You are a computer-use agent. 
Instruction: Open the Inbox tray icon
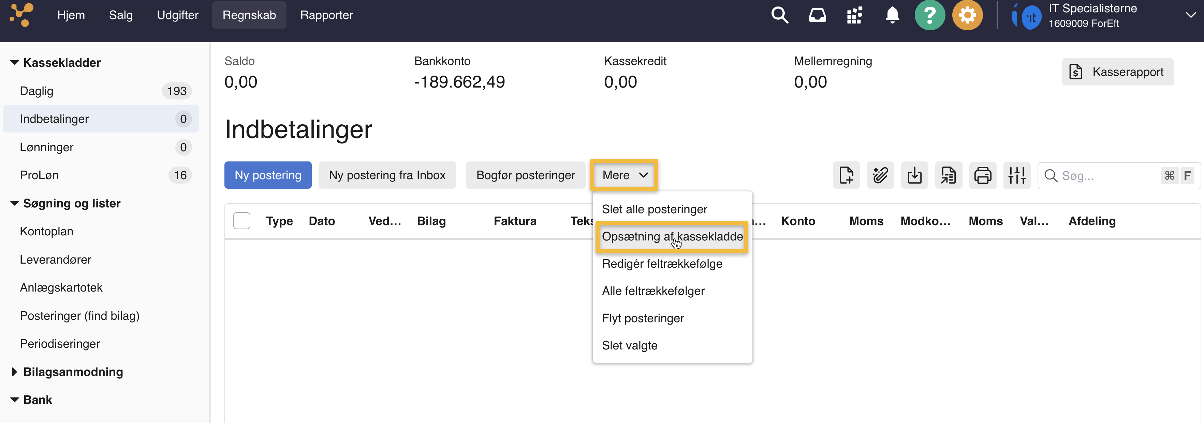click(x=817, y=15)
